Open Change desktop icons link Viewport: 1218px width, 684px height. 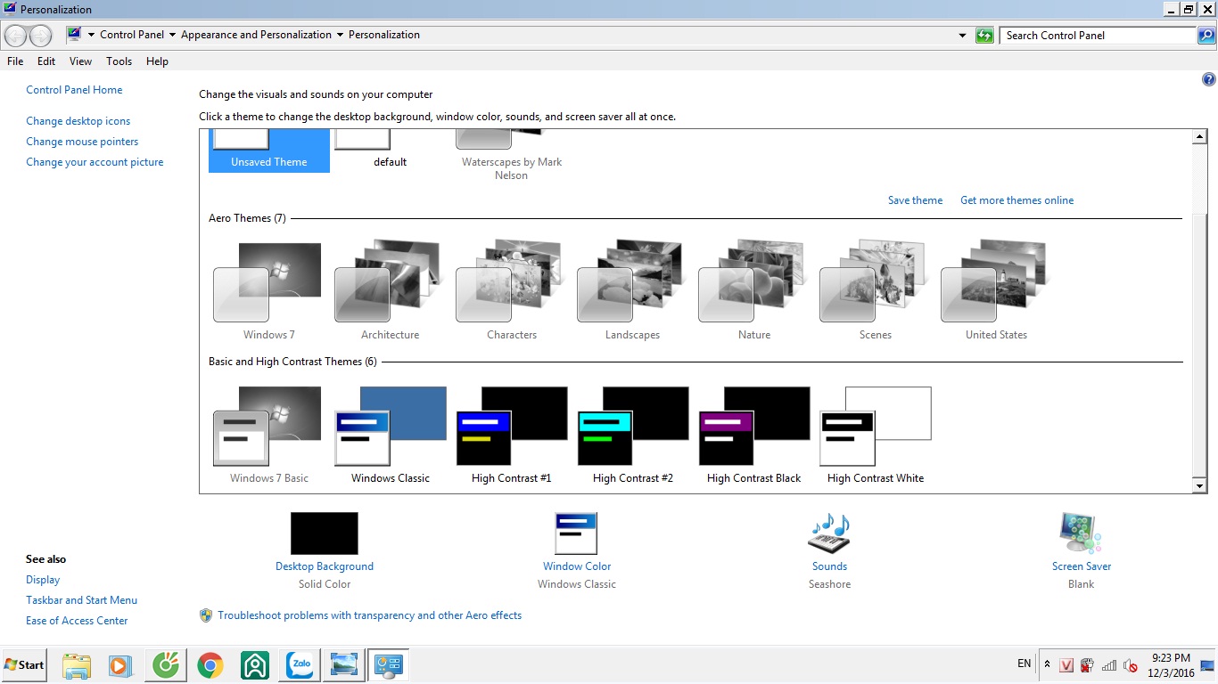78,121
